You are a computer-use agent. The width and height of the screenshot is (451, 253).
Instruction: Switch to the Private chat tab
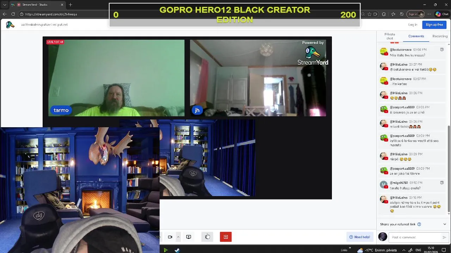click(x=390, y=36)
